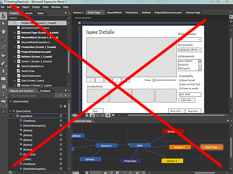Select the Button control tool
The width and height of the screenshot is (233, 174).
pyautogui.click(x=3, y=102)
